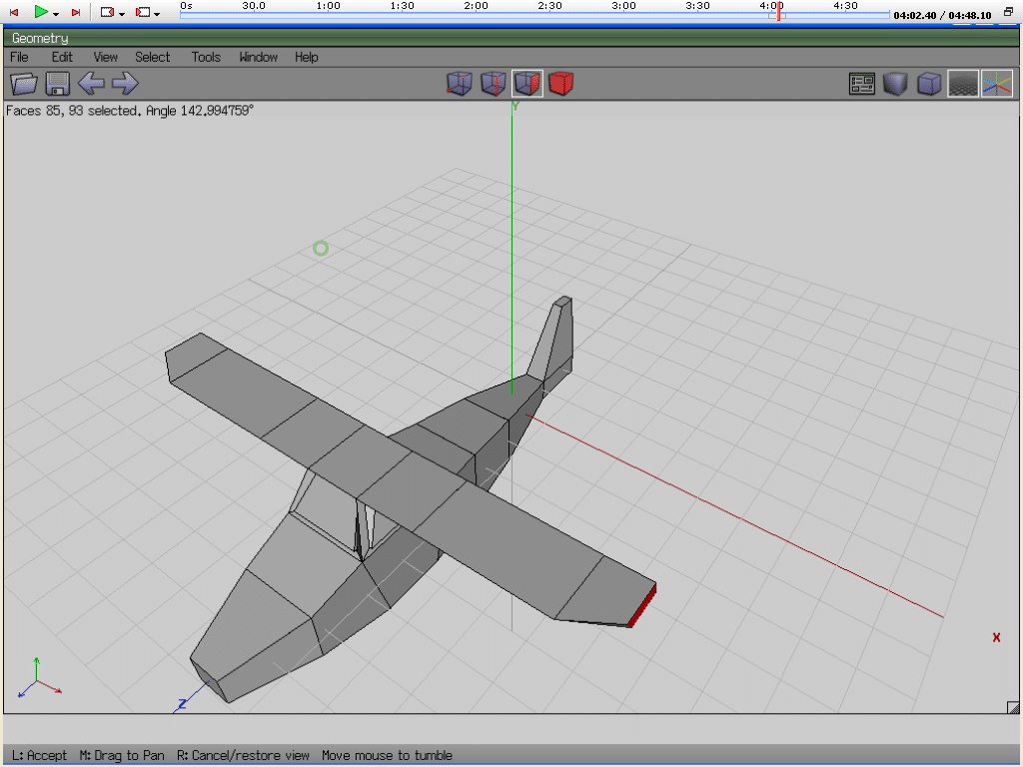The image size is (1023, 767).
Task: Expand the first marker dropdown in player bar
Action: tap(122, 13)
